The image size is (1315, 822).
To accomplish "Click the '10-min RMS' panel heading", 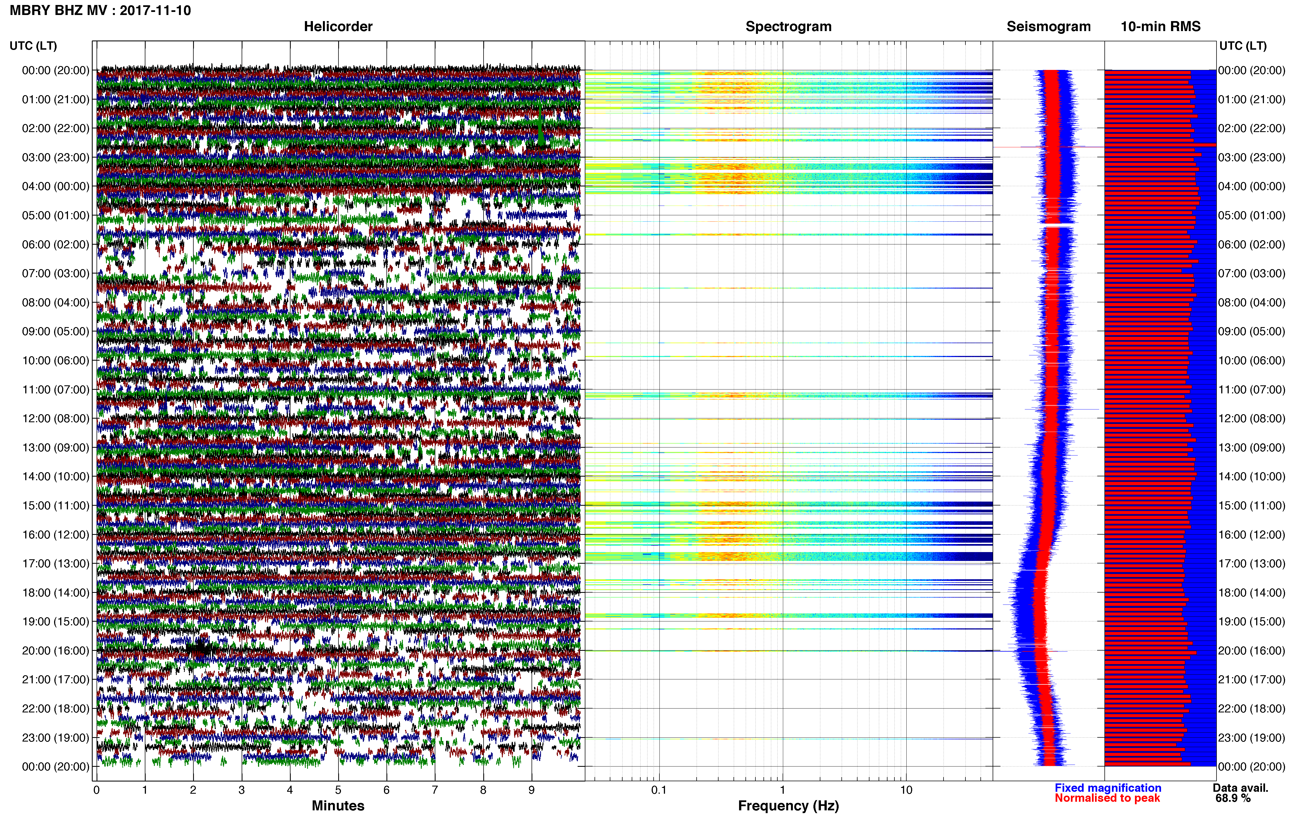I will pos(1161,26).
